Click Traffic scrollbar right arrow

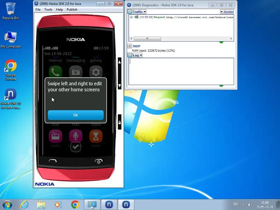(231, 39)
